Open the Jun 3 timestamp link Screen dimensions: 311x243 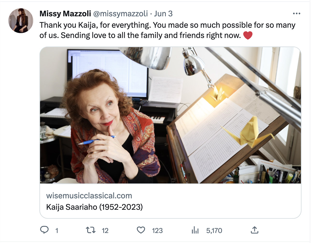point(163,13)
